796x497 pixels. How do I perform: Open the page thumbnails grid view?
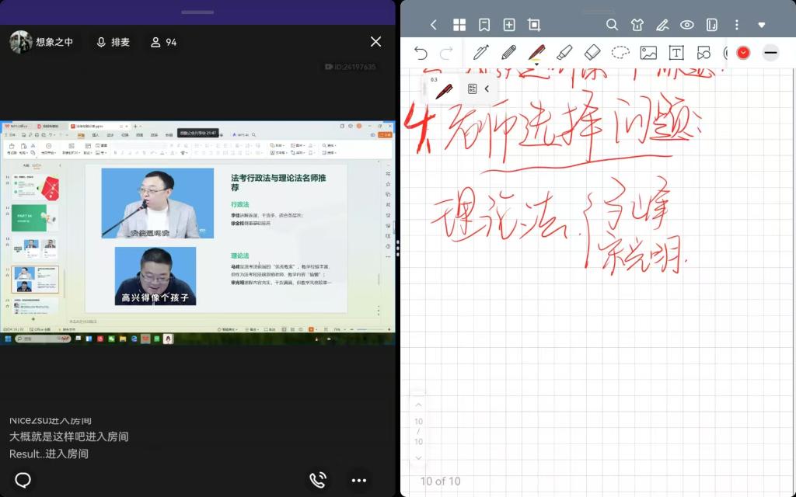pyautogui.click(x=459, y=25)
